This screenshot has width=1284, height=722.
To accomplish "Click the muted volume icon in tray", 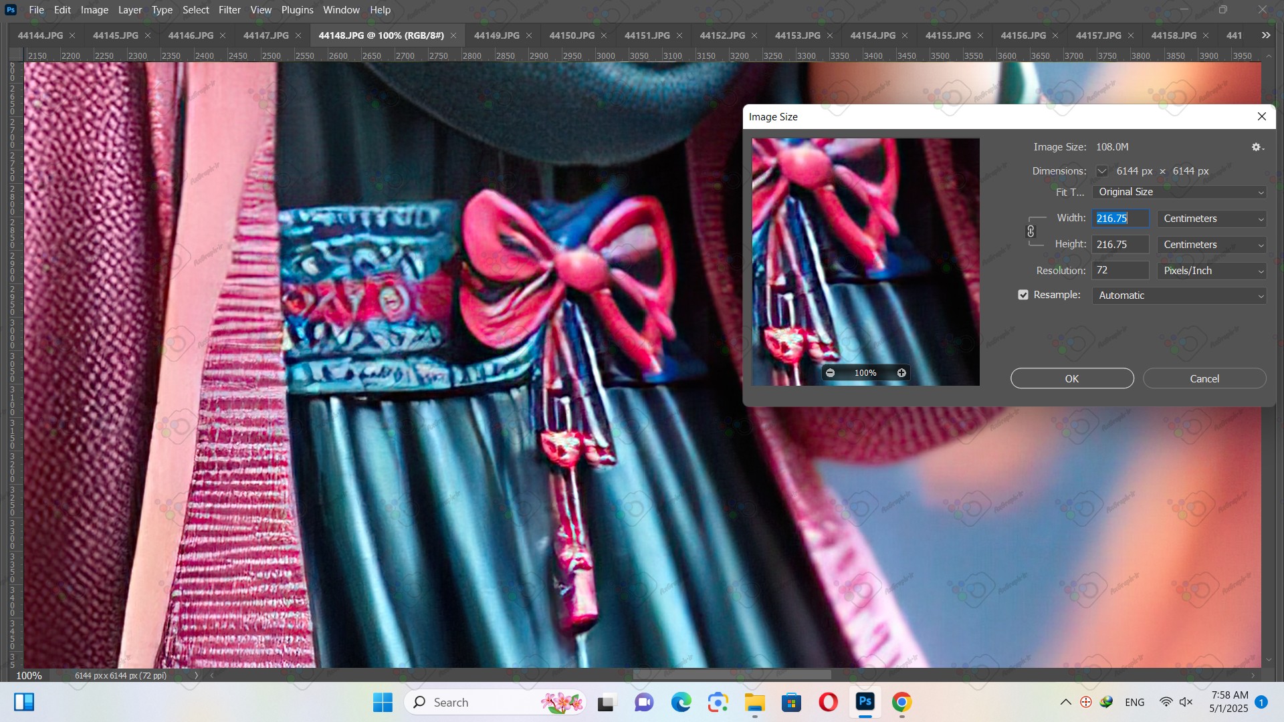I will coord(1186,702).
